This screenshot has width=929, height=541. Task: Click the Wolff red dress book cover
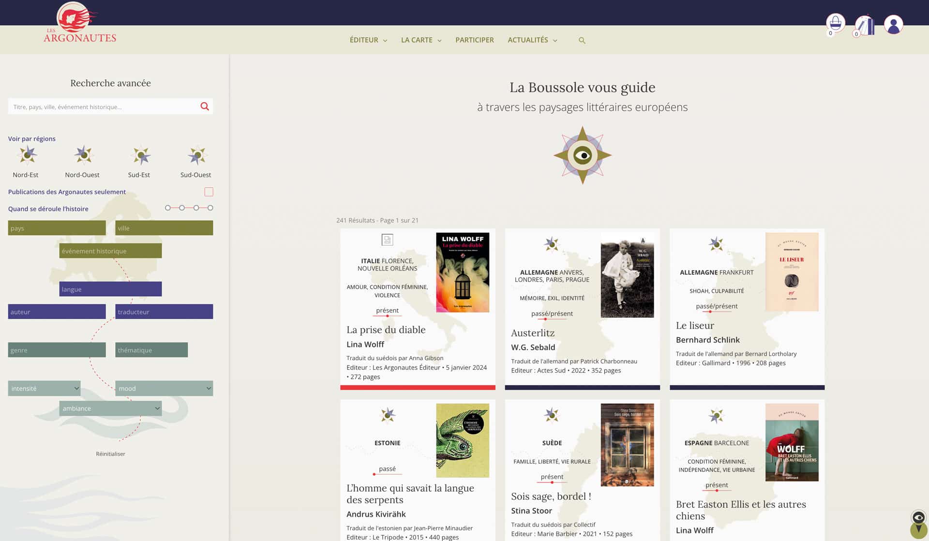pyautogui.click(x=792, y=442)
